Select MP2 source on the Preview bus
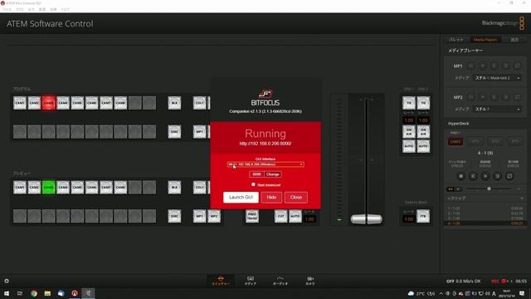Screen dimensions: 531x299 point(214,216)
